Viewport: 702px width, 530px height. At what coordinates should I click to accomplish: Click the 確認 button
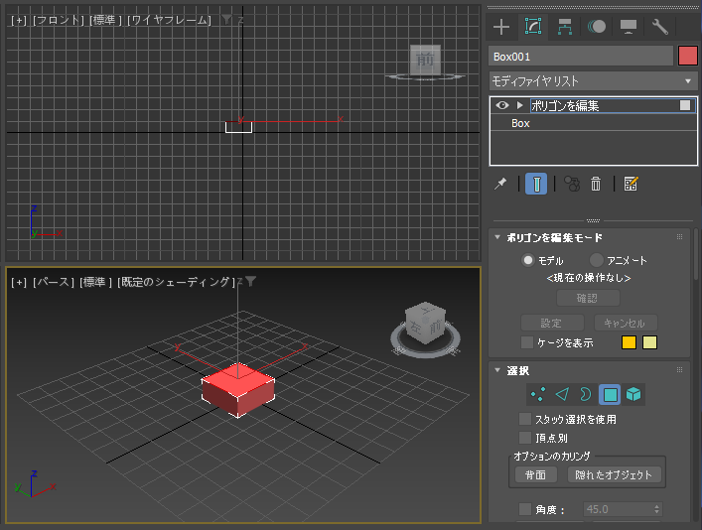pyautogui.click(x=588, y=298)
